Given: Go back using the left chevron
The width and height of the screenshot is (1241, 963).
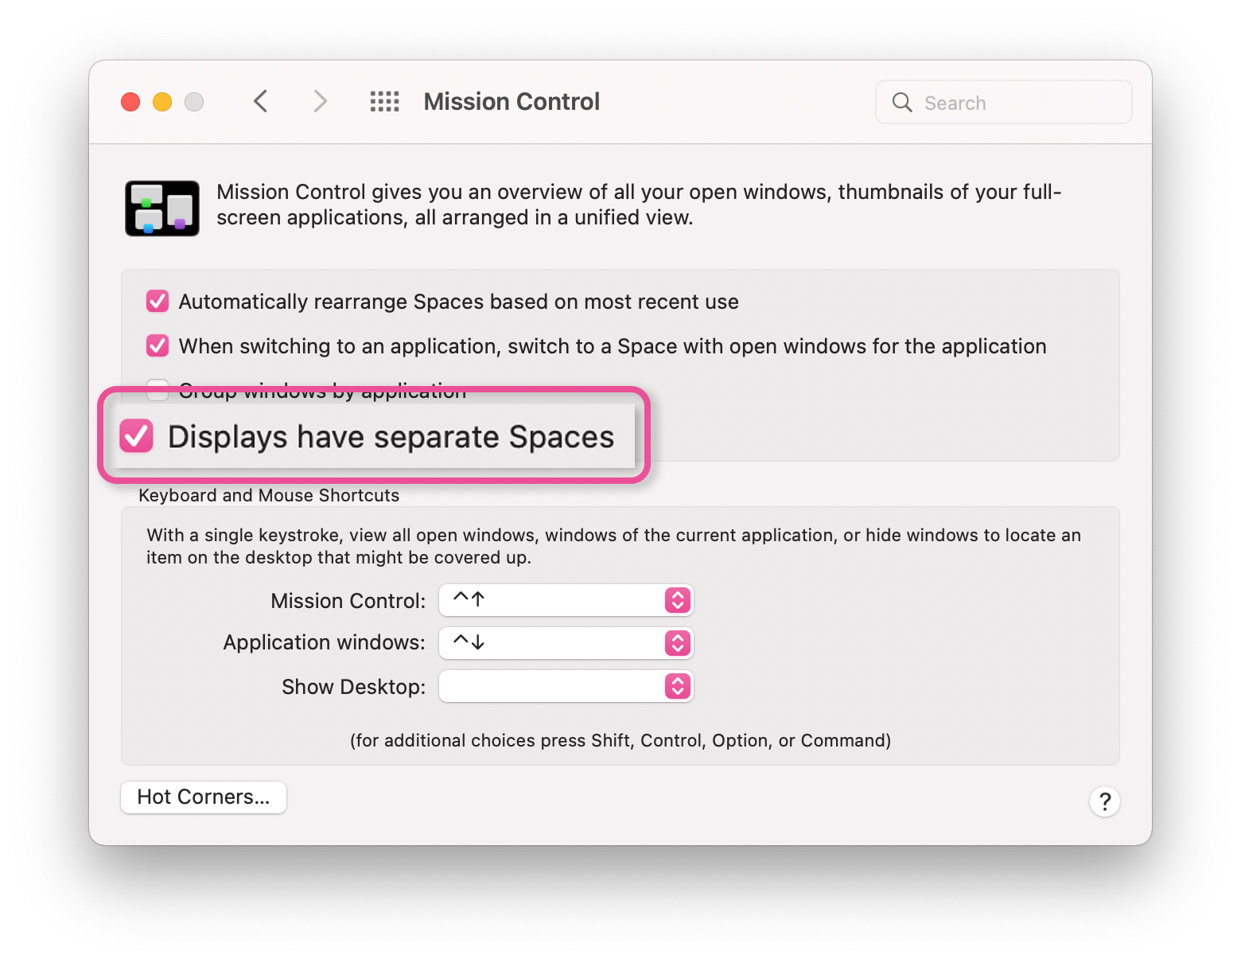Looking at the screenshot, I should 261,102.
